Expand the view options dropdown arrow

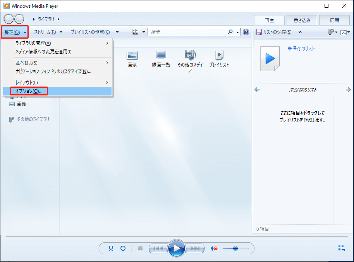click(144, 32)
